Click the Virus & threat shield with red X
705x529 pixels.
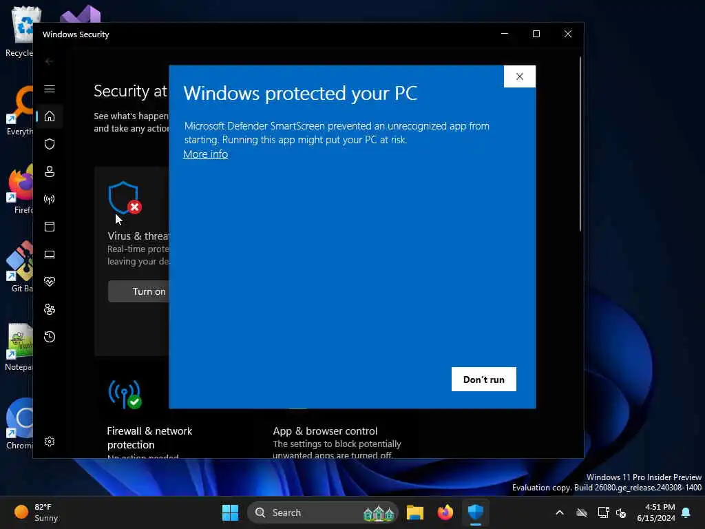pos(125,198)
